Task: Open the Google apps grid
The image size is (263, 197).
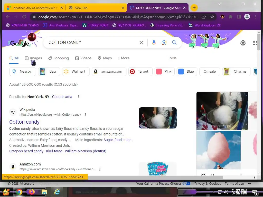Action: coord(255,43)
